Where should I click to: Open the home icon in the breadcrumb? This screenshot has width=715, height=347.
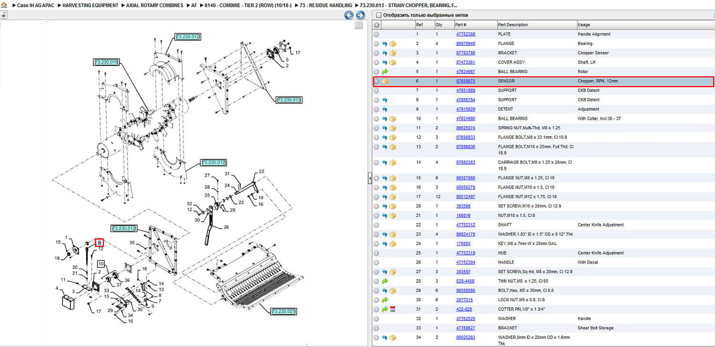4,5
